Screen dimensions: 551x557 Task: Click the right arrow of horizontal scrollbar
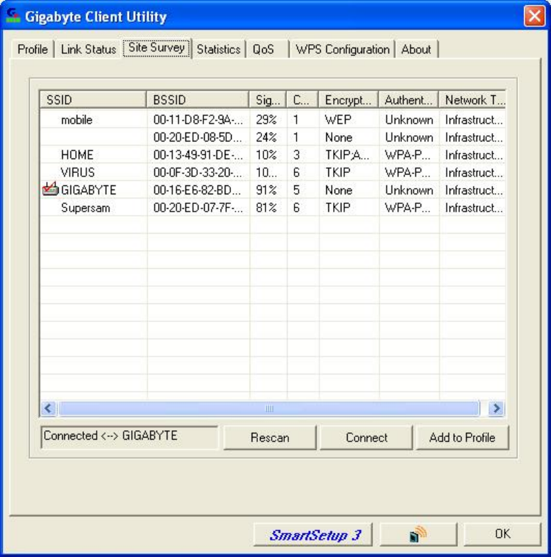(497, 408)
